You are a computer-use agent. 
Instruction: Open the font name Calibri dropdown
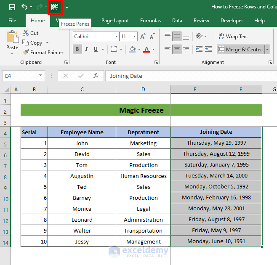(116, 37)
